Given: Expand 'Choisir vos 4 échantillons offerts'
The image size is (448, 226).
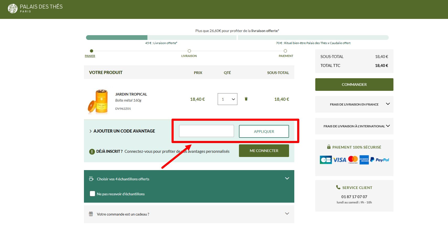Looking at the screenshot, I should click(x=189, y=179).
